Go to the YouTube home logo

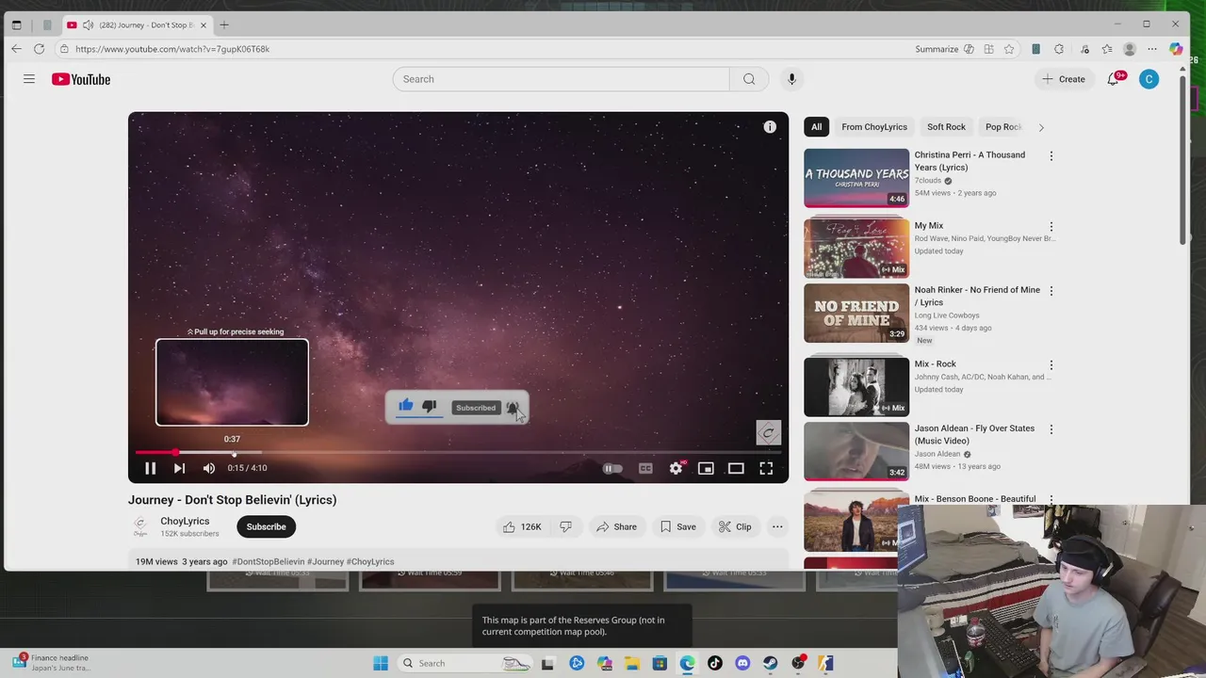[81, 79]
